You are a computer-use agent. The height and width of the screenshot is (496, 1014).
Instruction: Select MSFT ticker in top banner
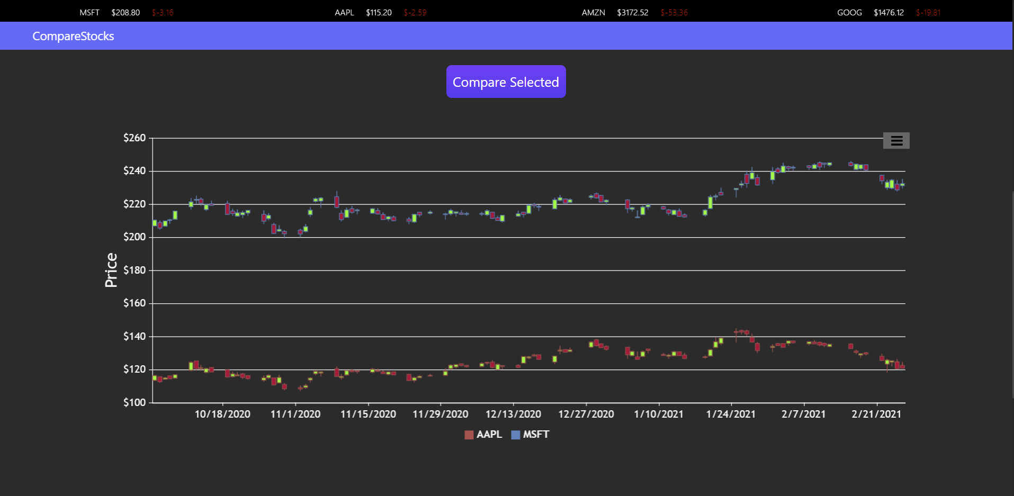click(89, 12)
